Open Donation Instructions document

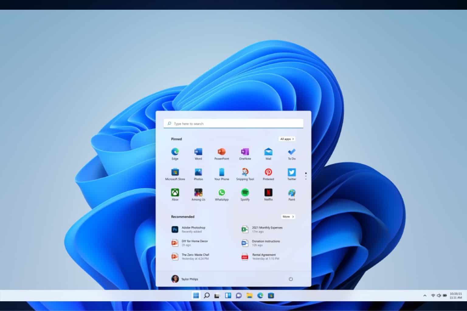(x=261, y=243)
